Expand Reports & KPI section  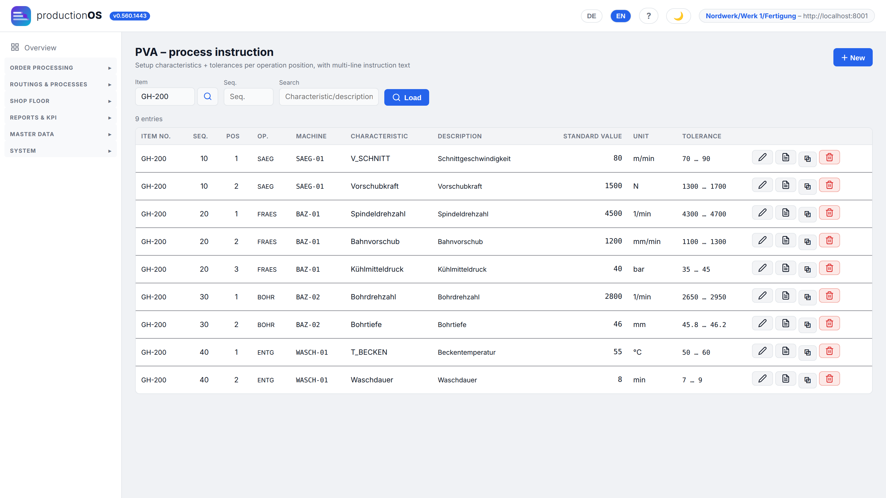[61, 118]
